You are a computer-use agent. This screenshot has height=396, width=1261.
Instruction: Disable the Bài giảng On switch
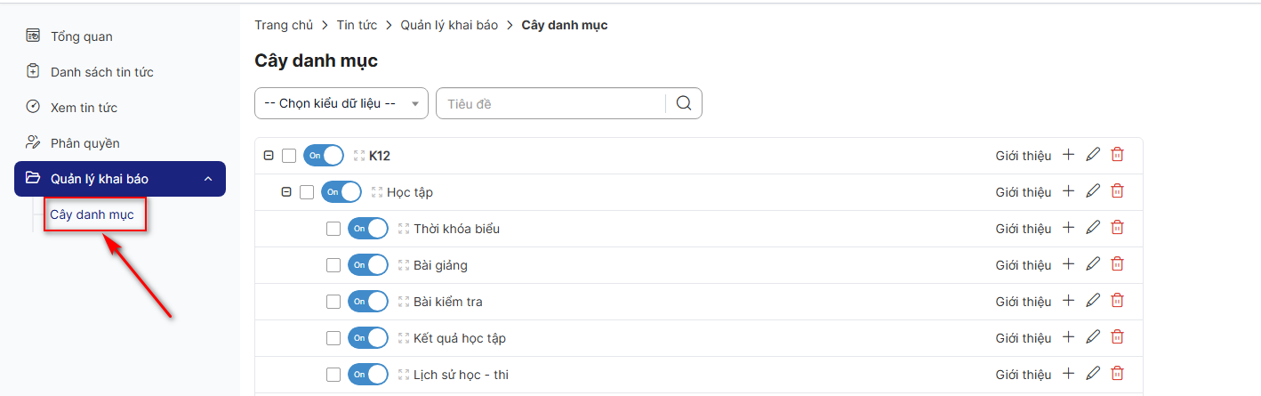pos(368,265)
